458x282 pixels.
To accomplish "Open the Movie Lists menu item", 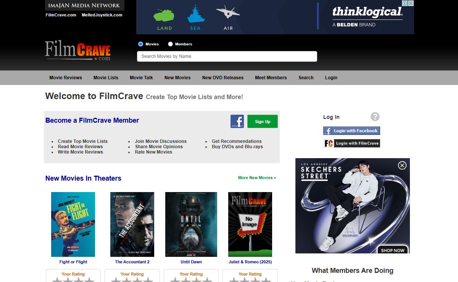I will [x=106, y=78].
